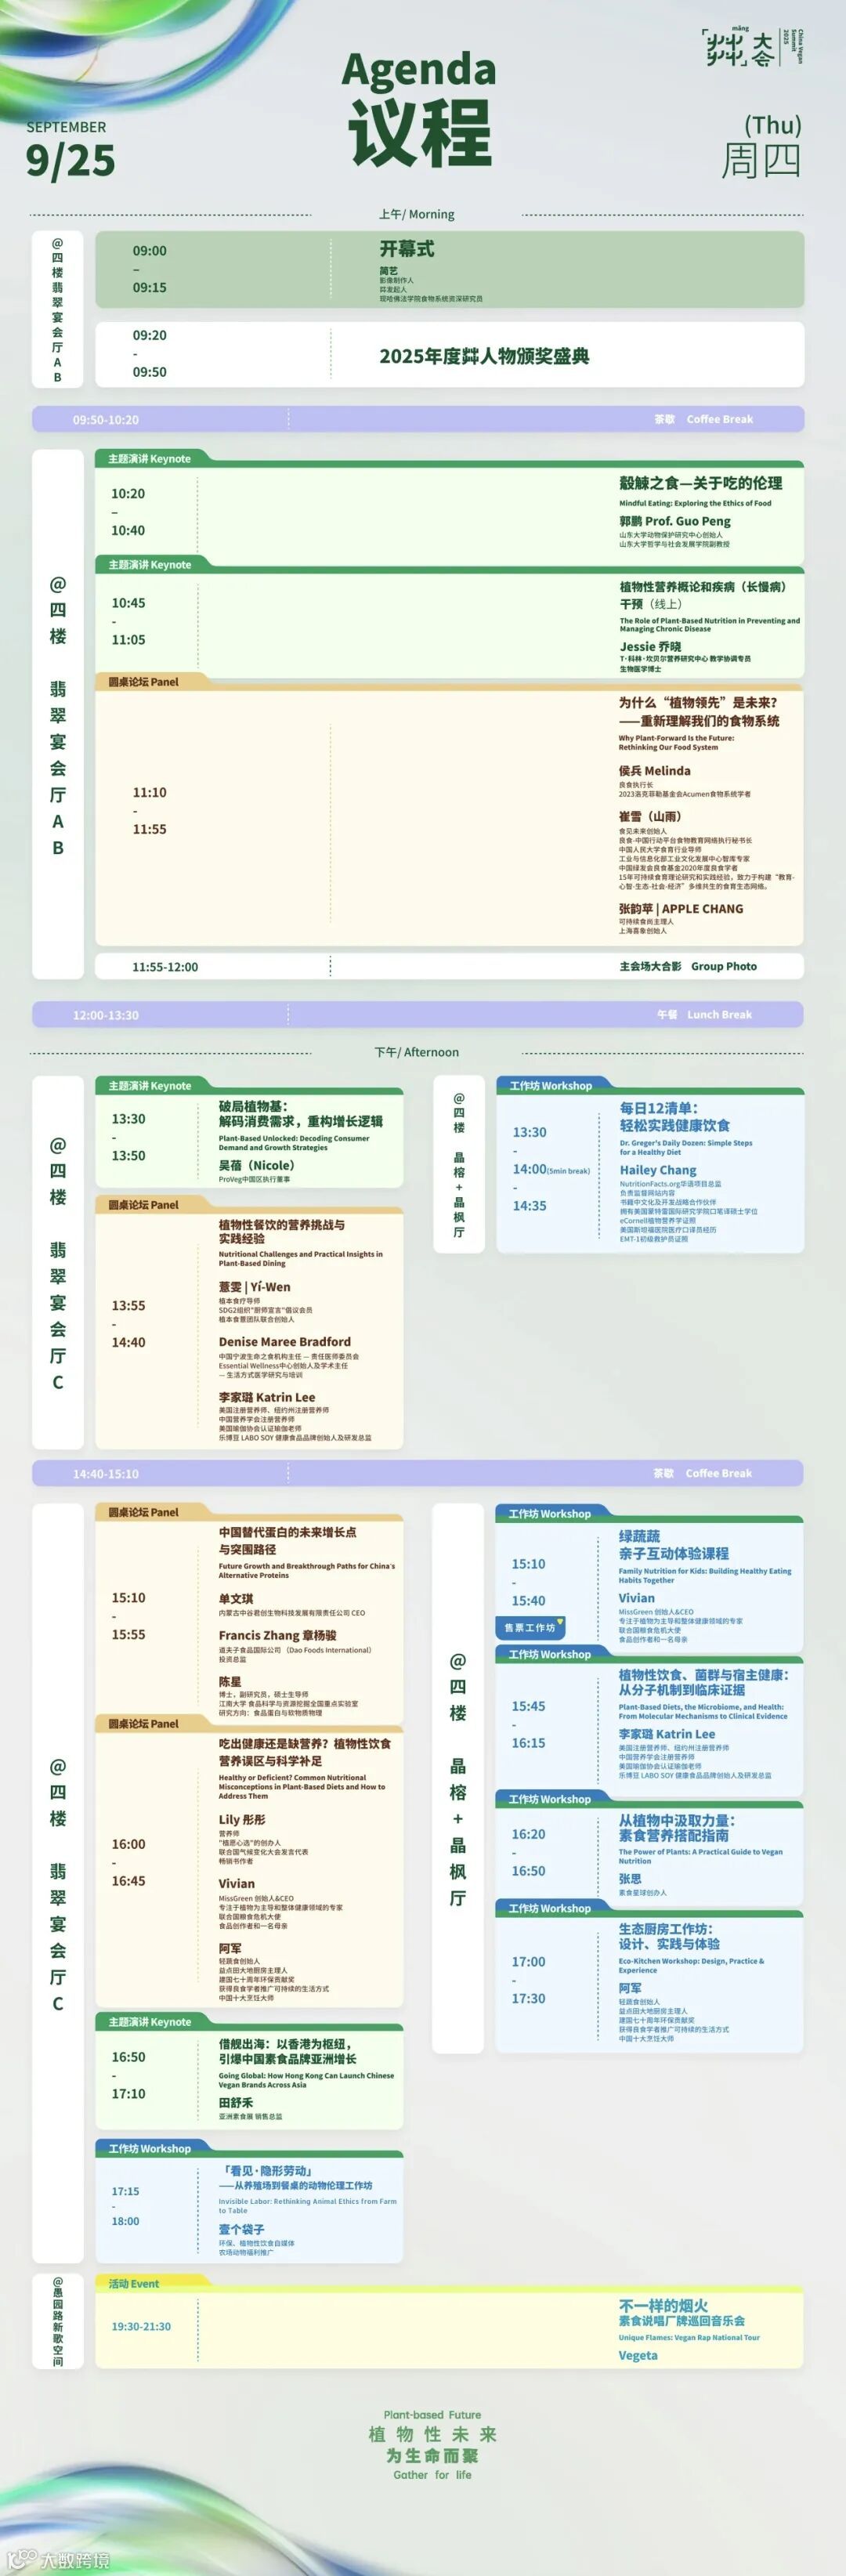Viewport: 846px width, 2576px height.
Task: Click '李家璐 Katrin Lee' in the 13:55 panel
Action: [x=266, y=1397]
